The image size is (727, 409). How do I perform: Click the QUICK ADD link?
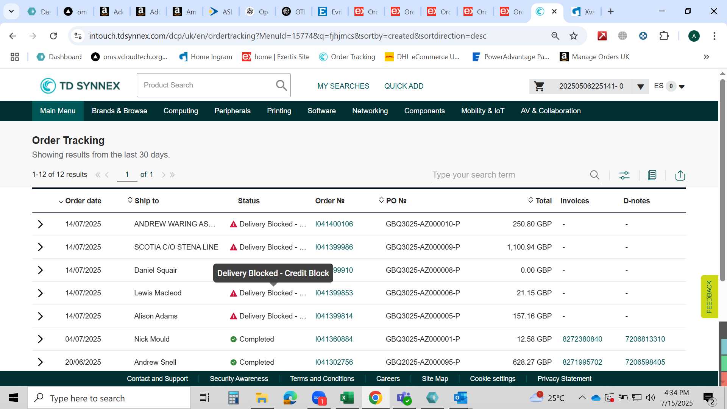404,86
